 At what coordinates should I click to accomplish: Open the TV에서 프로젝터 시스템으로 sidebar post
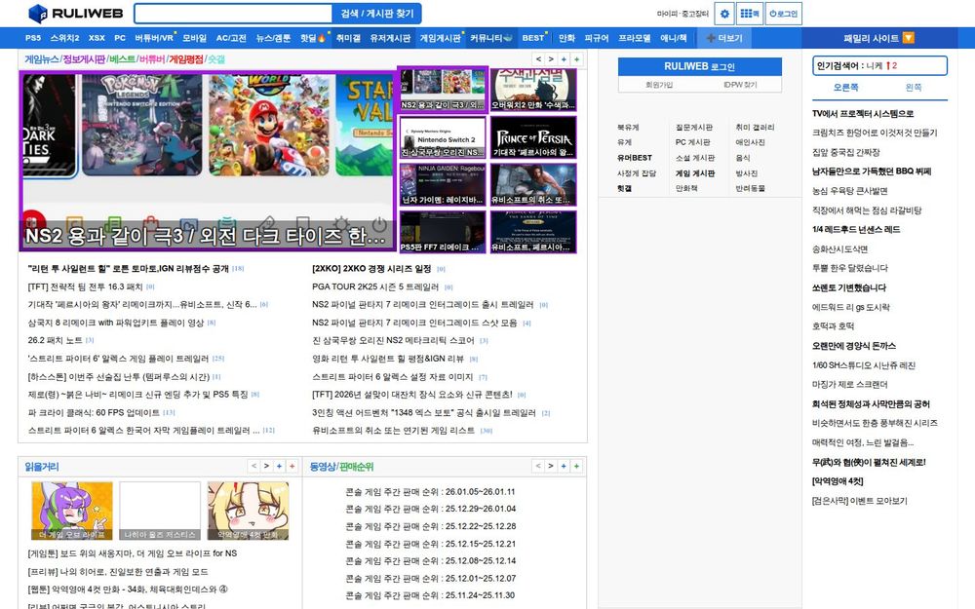863,114
